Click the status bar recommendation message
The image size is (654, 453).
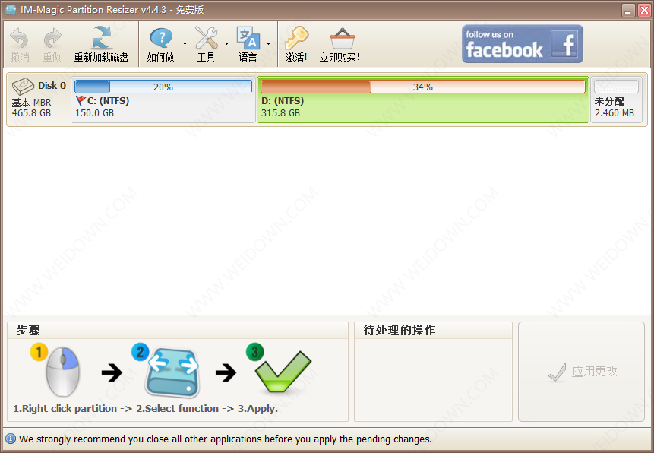[226, 439]
